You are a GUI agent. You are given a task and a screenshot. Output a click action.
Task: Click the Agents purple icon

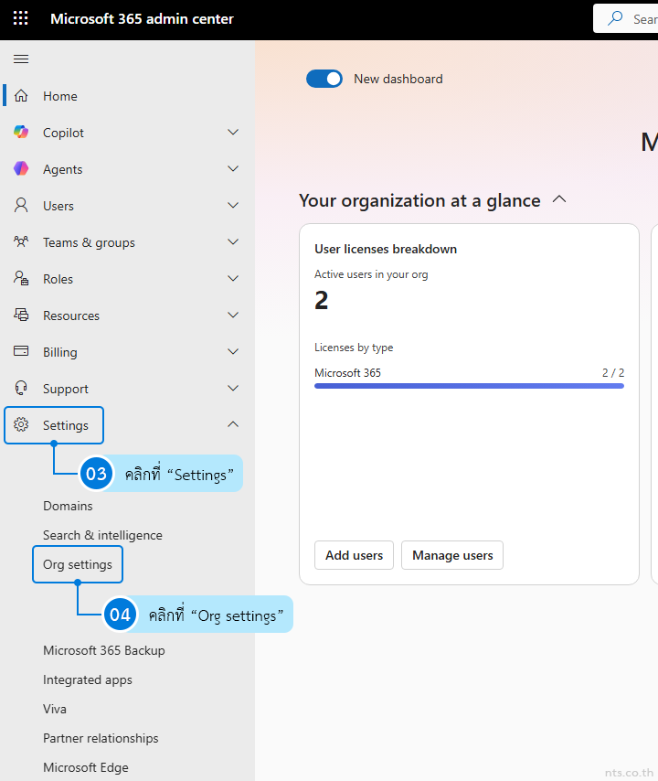(x=21, y=169)
